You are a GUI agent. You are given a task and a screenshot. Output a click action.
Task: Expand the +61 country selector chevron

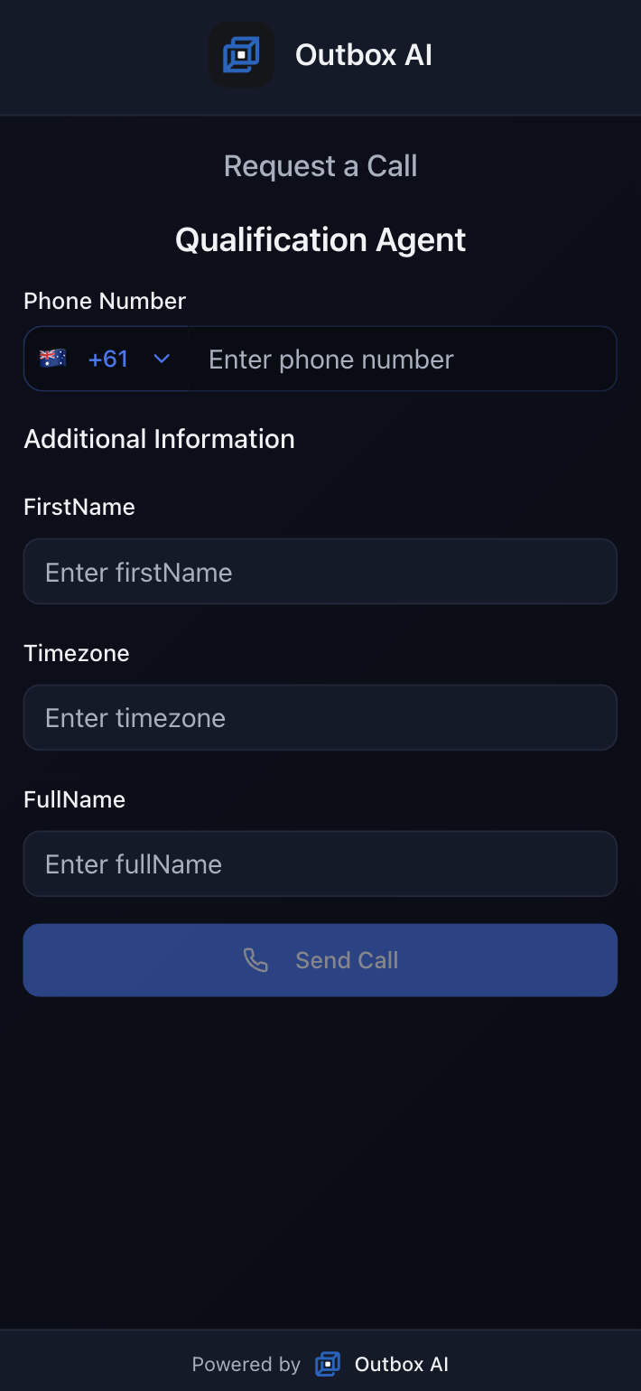coord(161,358)
